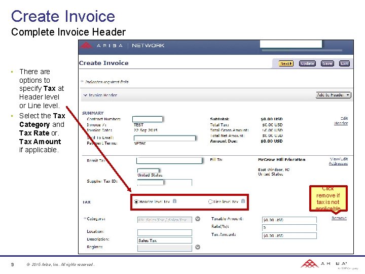365x274 pixels.
Task: Click the info icon beside Line level tax
Action: click(243, 201)
